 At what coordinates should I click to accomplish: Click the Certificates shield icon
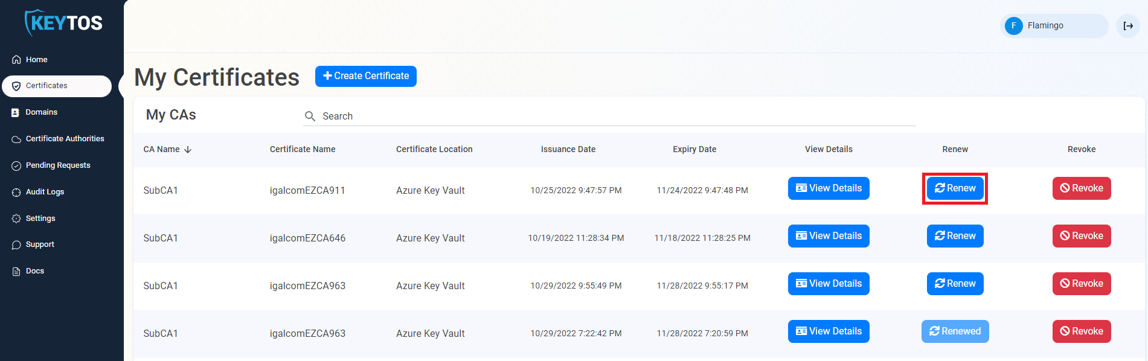pos(16,86)
